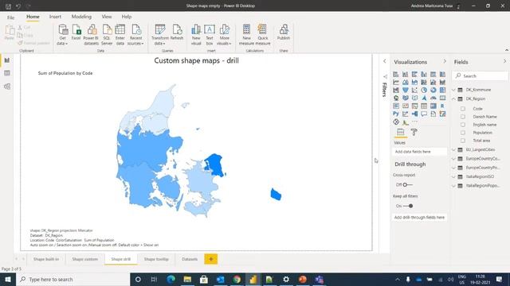Viewport: 510px width, 286px height.
Task: Open File Explorer from the taskbar
Action: 187,279
